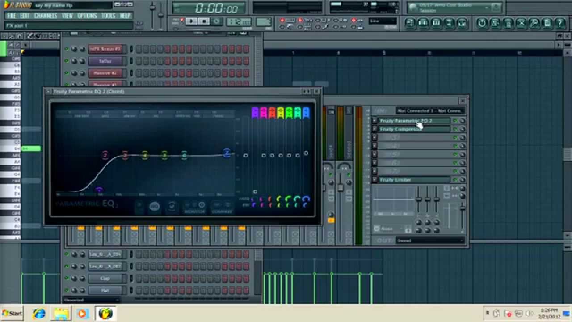Image resolution: width=572 pixels, height=322 pixels.
Task: Show the browser from toolbar
Action: (x=449, y=23)
